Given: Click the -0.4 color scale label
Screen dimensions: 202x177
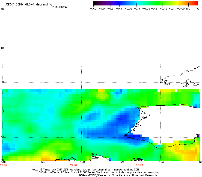Looking at the screenshot, I should click(x=119, y=9).
